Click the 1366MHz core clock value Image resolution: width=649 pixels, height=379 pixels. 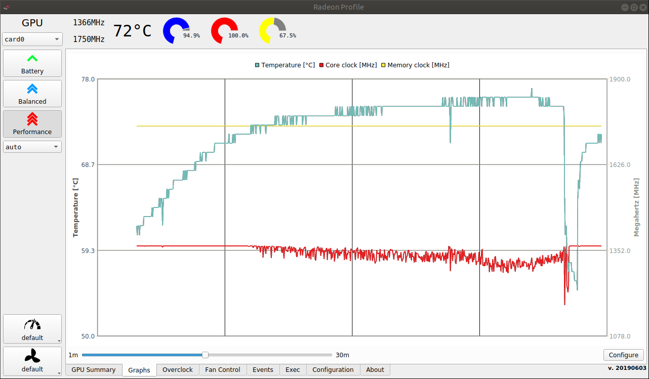tap(89, 23)
